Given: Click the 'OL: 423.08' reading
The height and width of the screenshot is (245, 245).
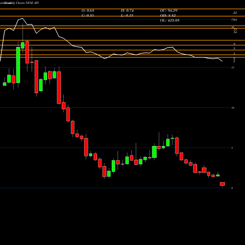Looking at the screenshot, I should [170, 21].
